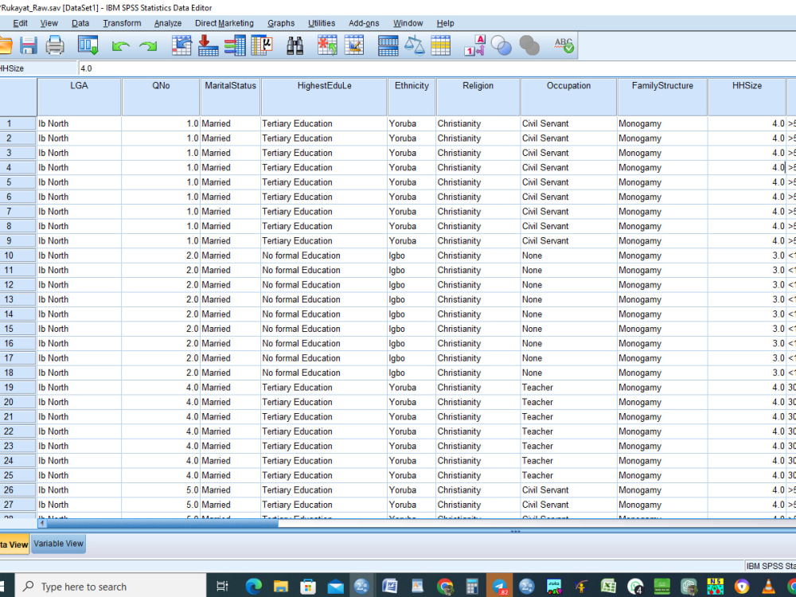Open the Add-ons menu
Screen dimensions: 796x597
(364, 23)
